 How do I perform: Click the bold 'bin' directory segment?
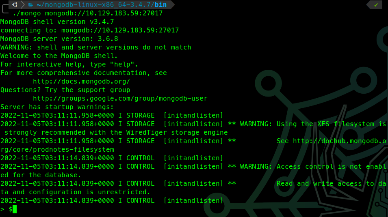(x=160, y=4)
